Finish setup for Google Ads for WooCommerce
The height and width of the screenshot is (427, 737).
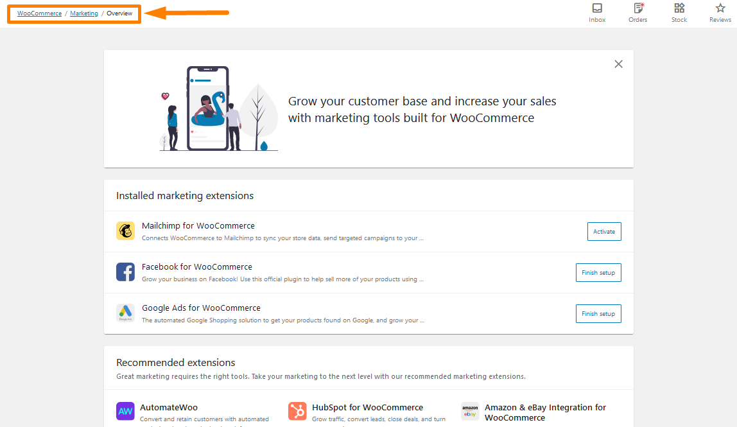[x=598, y=313]
